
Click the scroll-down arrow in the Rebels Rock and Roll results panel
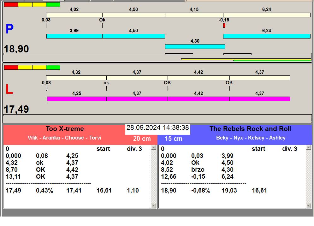coord(309,205)
